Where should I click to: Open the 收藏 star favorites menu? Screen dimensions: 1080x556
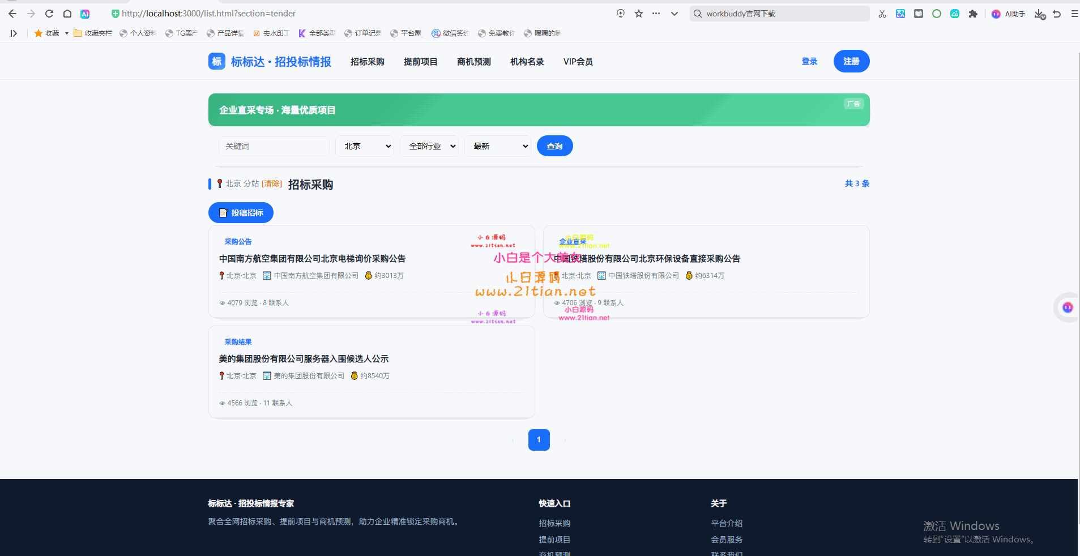[x=51, y=33]
